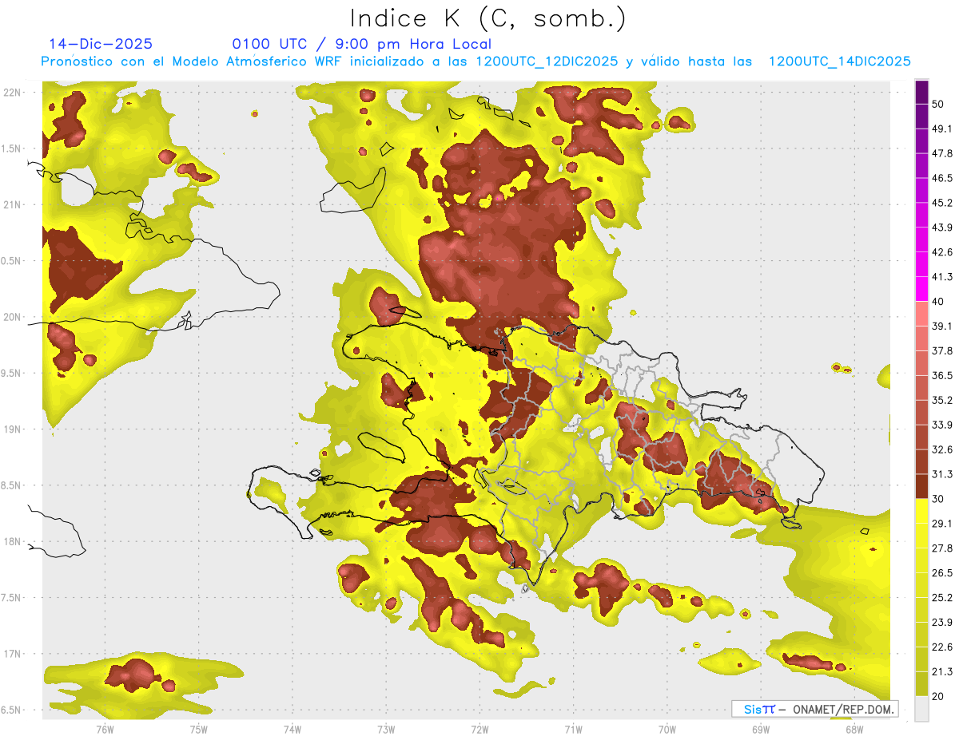Click the colorbar value "20"

tap(938, 696)
